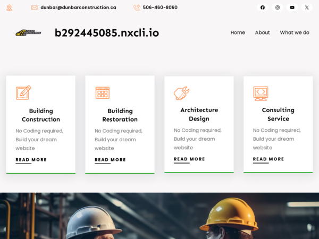The image size is (319, 239).
Task: Click the construction workers hero image
Action: pyautogui.click(x=159, y=216)
